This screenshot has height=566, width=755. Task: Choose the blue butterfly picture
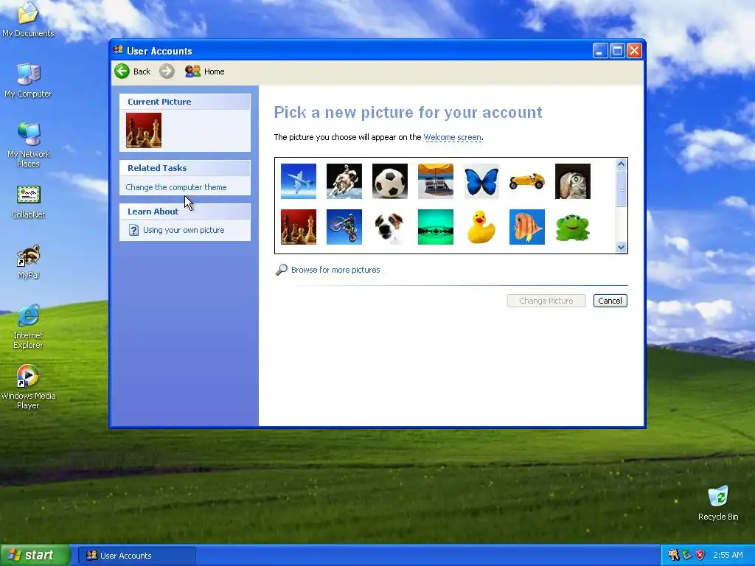coord(481,181)
